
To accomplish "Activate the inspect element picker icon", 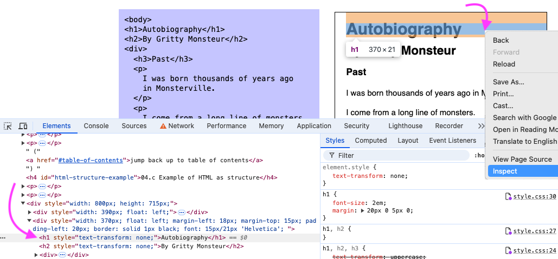I will point(8,126).
